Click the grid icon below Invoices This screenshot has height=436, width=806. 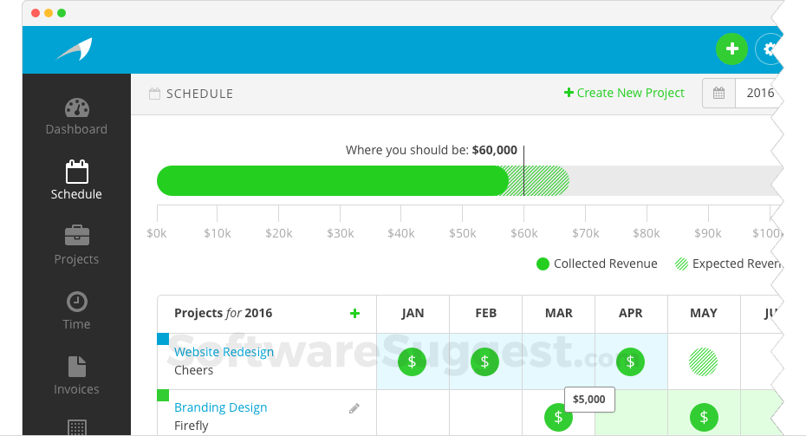click(77, 428)
